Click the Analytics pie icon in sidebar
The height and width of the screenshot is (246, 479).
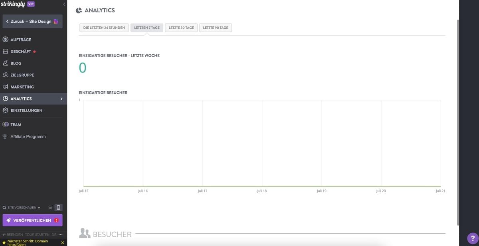click(x=5, y=98)
